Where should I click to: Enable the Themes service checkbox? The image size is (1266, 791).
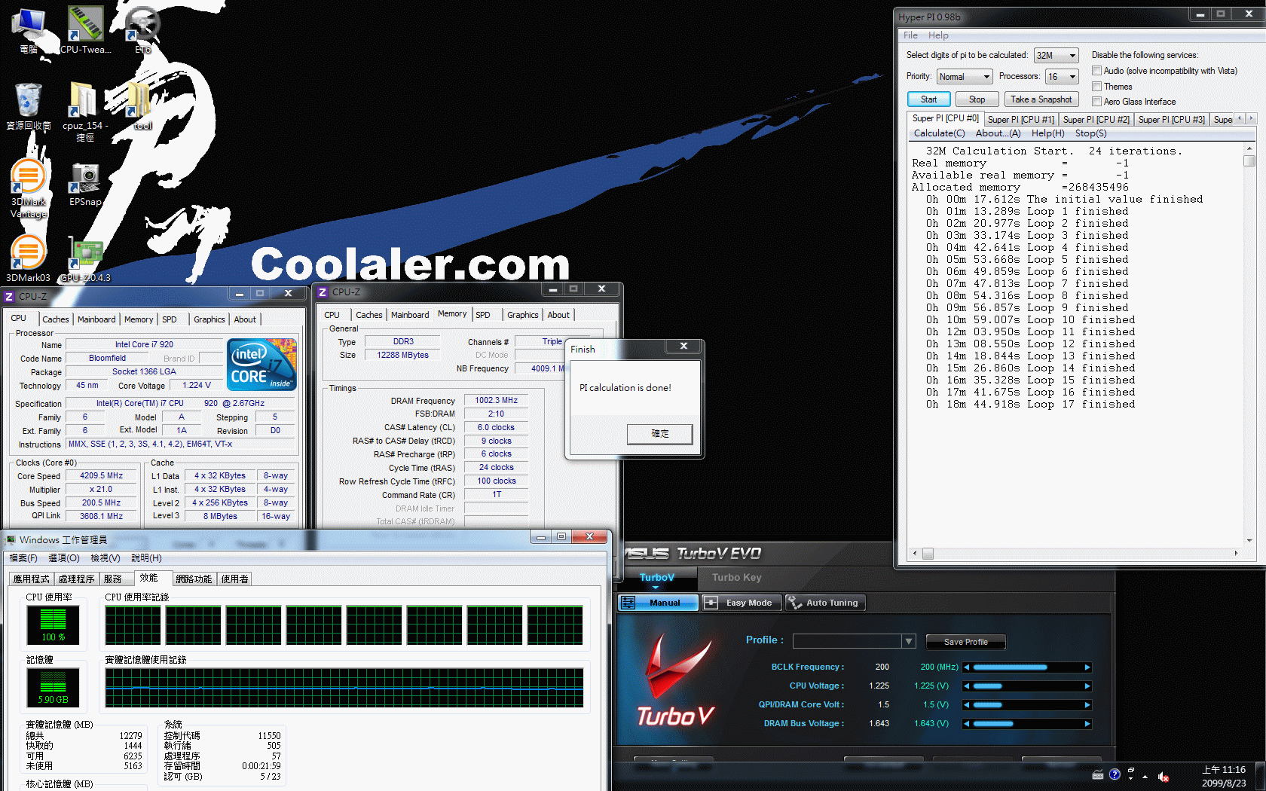[x=1097, y=87]
